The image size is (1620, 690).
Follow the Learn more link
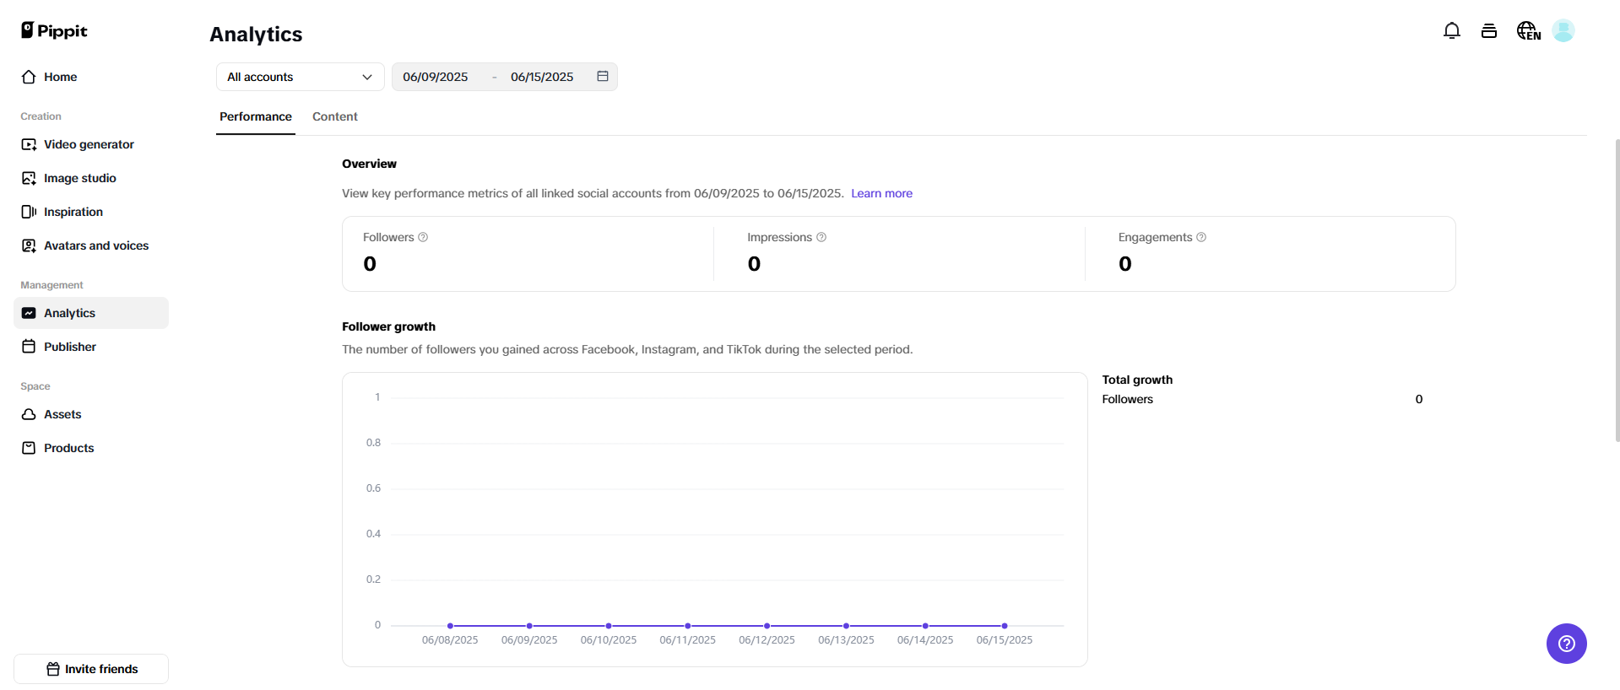[x=881, y=193]
